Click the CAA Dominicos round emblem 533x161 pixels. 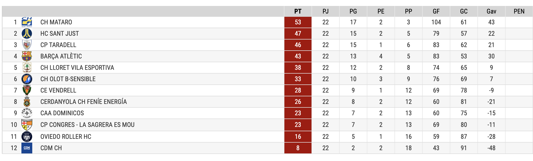(27, 113)
